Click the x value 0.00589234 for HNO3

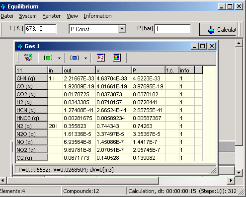pos(114,118)
